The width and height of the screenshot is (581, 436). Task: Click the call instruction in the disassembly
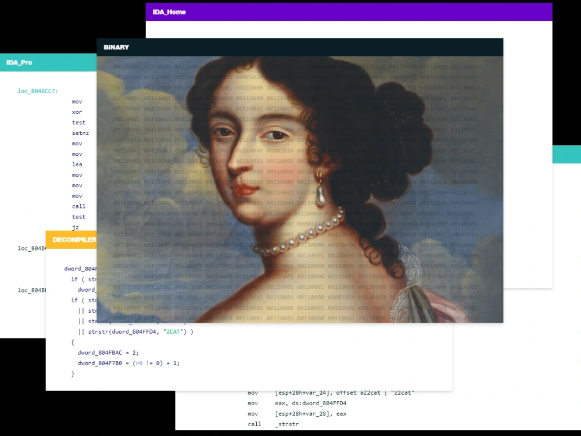click(78, 206)
